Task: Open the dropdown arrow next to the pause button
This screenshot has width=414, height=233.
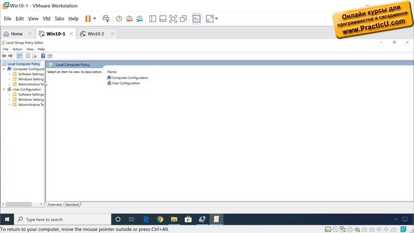Action: [x=94, y=19]
